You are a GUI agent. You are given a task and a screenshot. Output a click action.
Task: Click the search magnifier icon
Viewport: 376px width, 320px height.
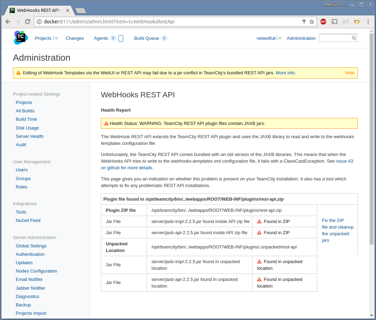point(354,38)
